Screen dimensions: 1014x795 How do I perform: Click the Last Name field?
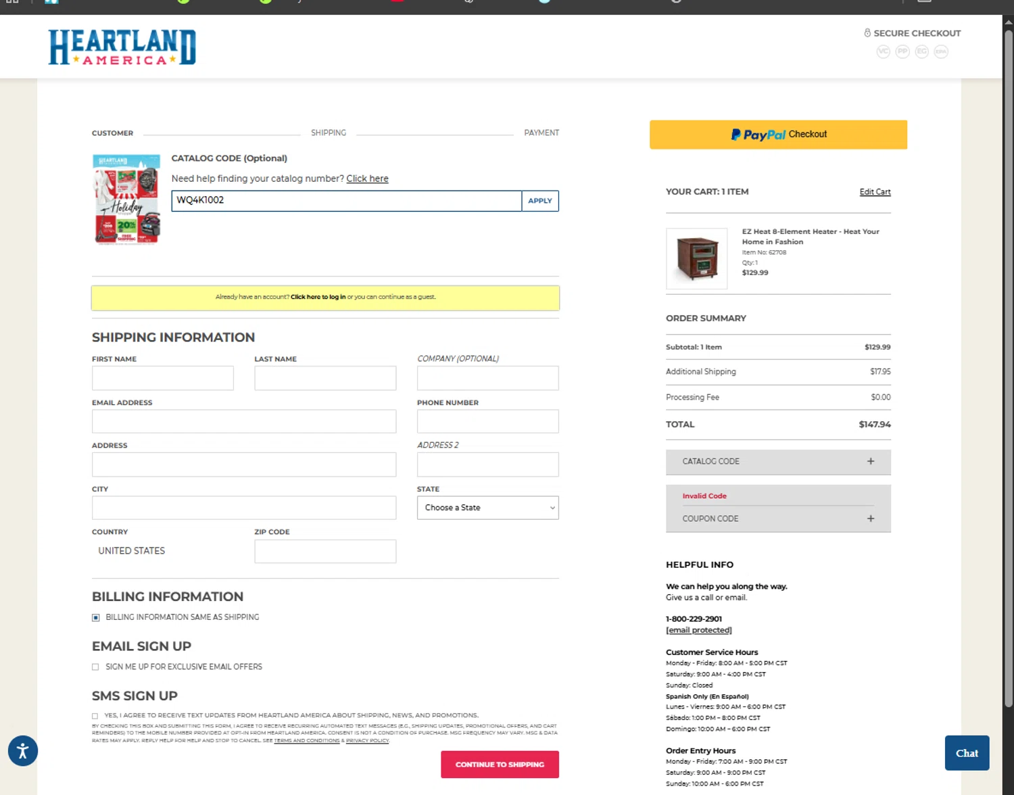pyautogui.click(x=325, y=378)
